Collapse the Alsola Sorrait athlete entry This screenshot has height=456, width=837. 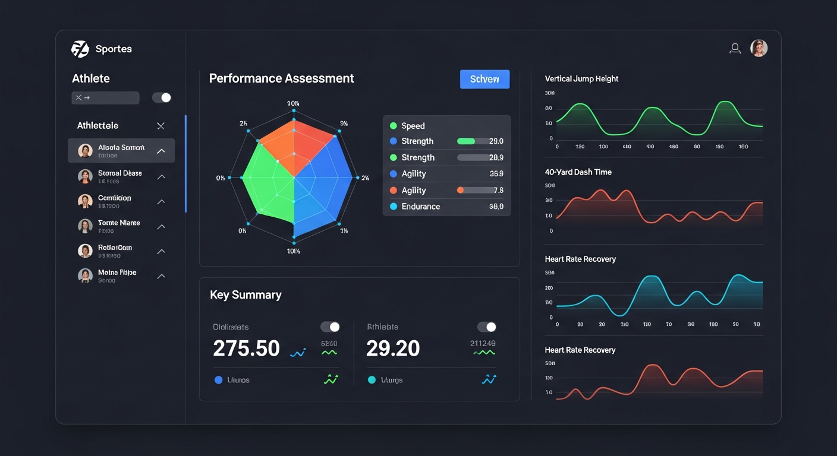[161, 151]
